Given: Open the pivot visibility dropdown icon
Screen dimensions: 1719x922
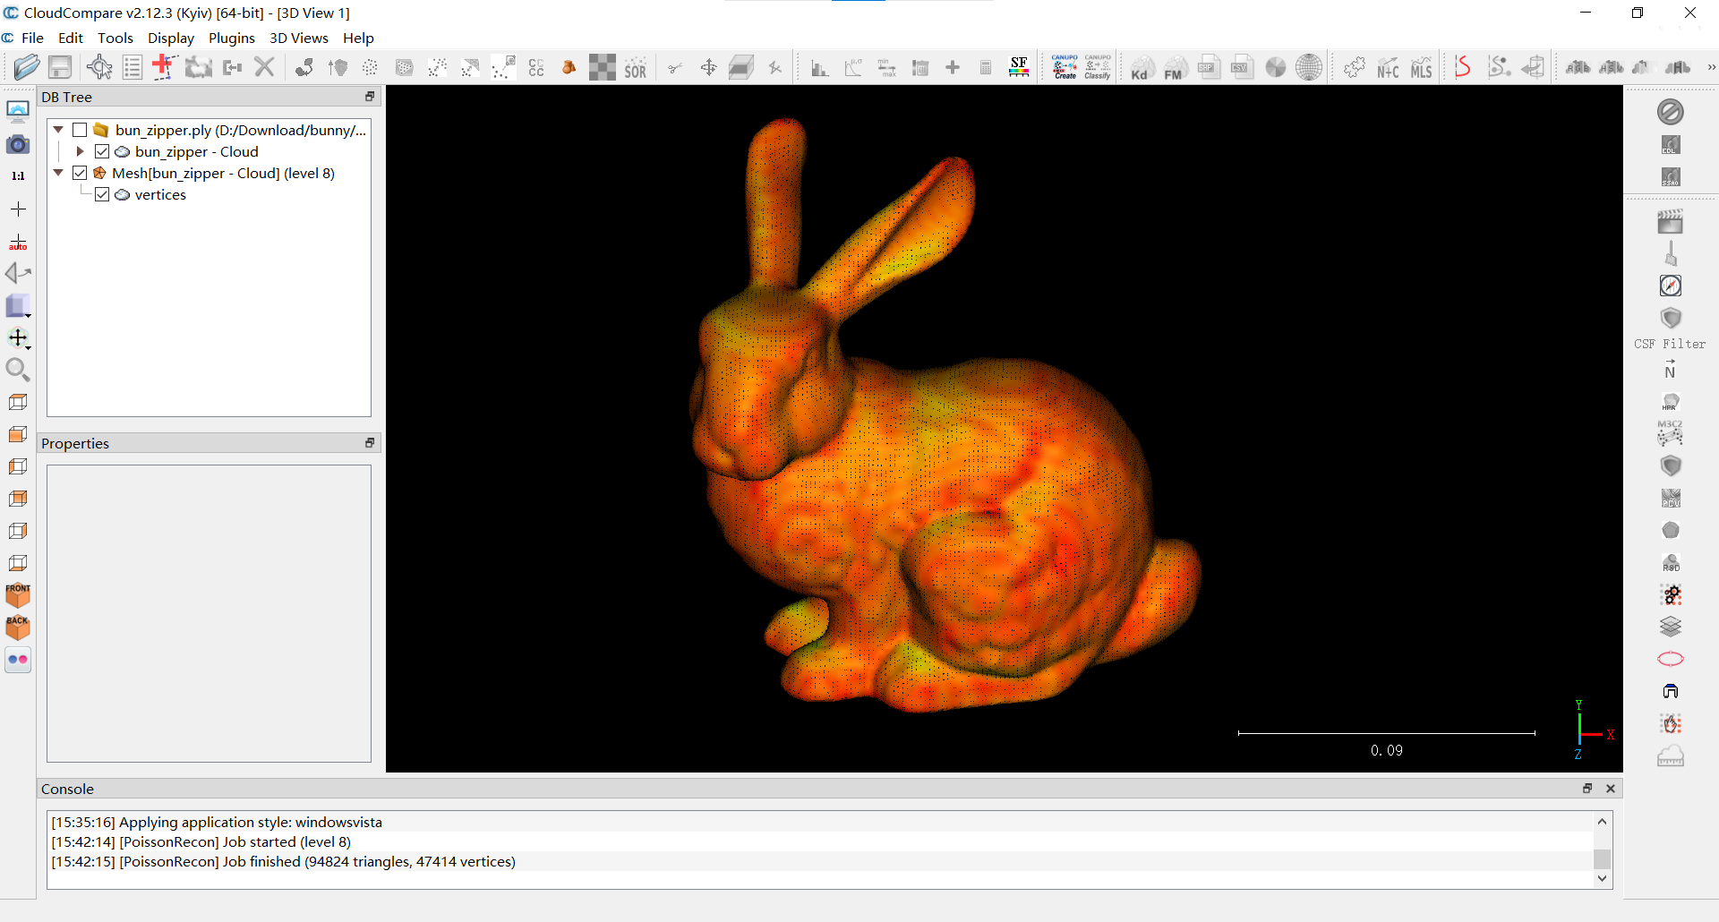Looking at the screenshot, I should pyautogui.click(x=18, y=337).
